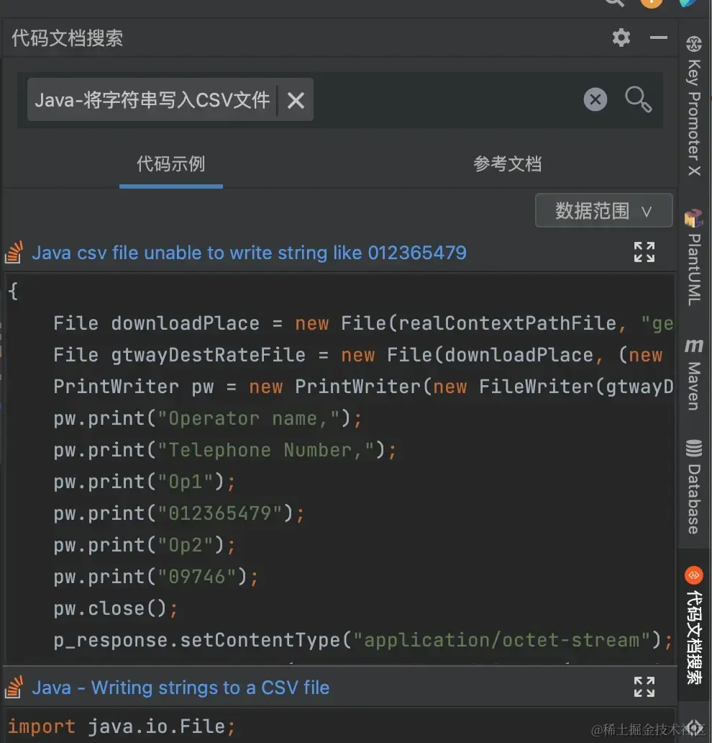
Task: Open link Java - Writing strings to a CSV file
Action: tap(181, 688)
